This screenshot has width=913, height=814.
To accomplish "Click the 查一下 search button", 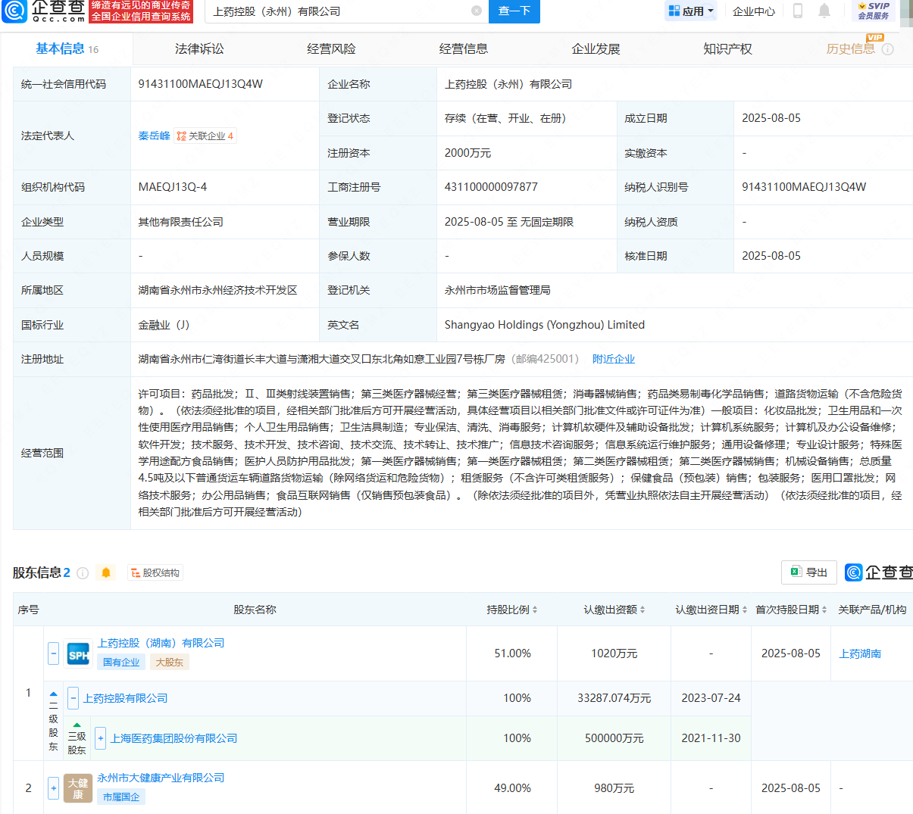I will tap(514, 11).
